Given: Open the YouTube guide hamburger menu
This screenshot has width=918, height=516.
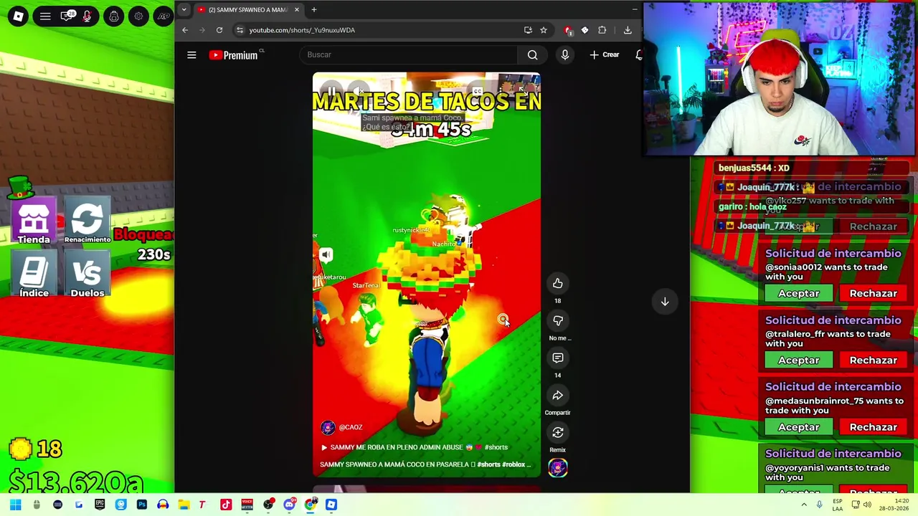Looking at the screenshot, I should point(191,54).
